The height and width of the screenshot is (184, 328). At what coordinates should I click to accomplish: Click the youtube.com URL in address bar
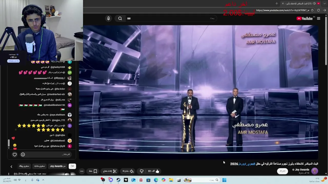pos(283,10)
